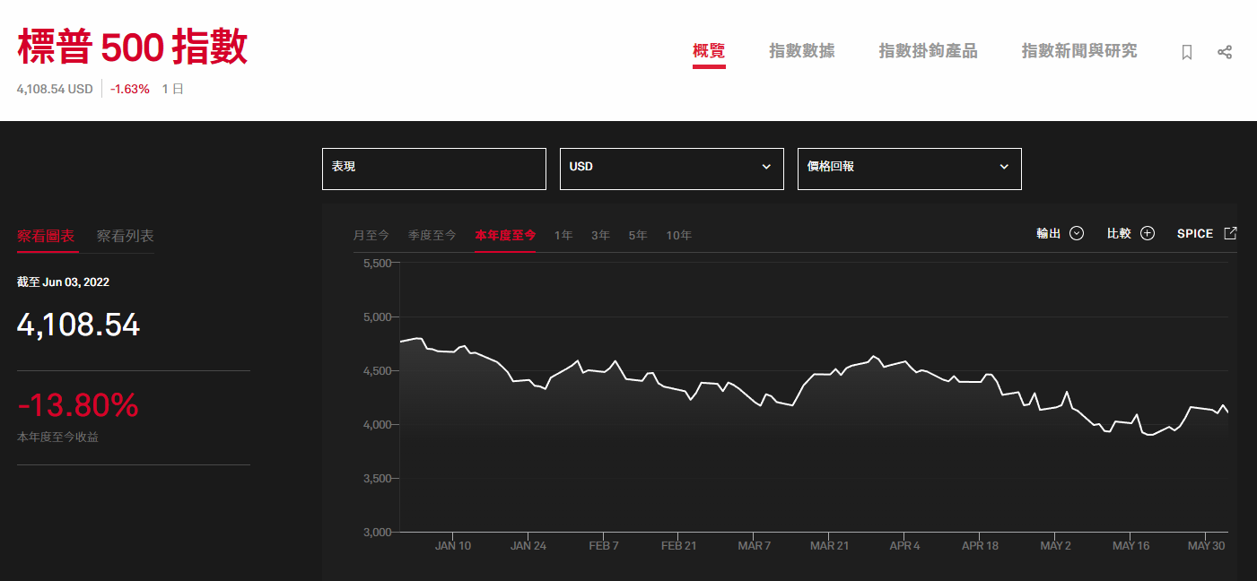Open the 表現 selection box

pyautogui.click(x=433, y=168)
